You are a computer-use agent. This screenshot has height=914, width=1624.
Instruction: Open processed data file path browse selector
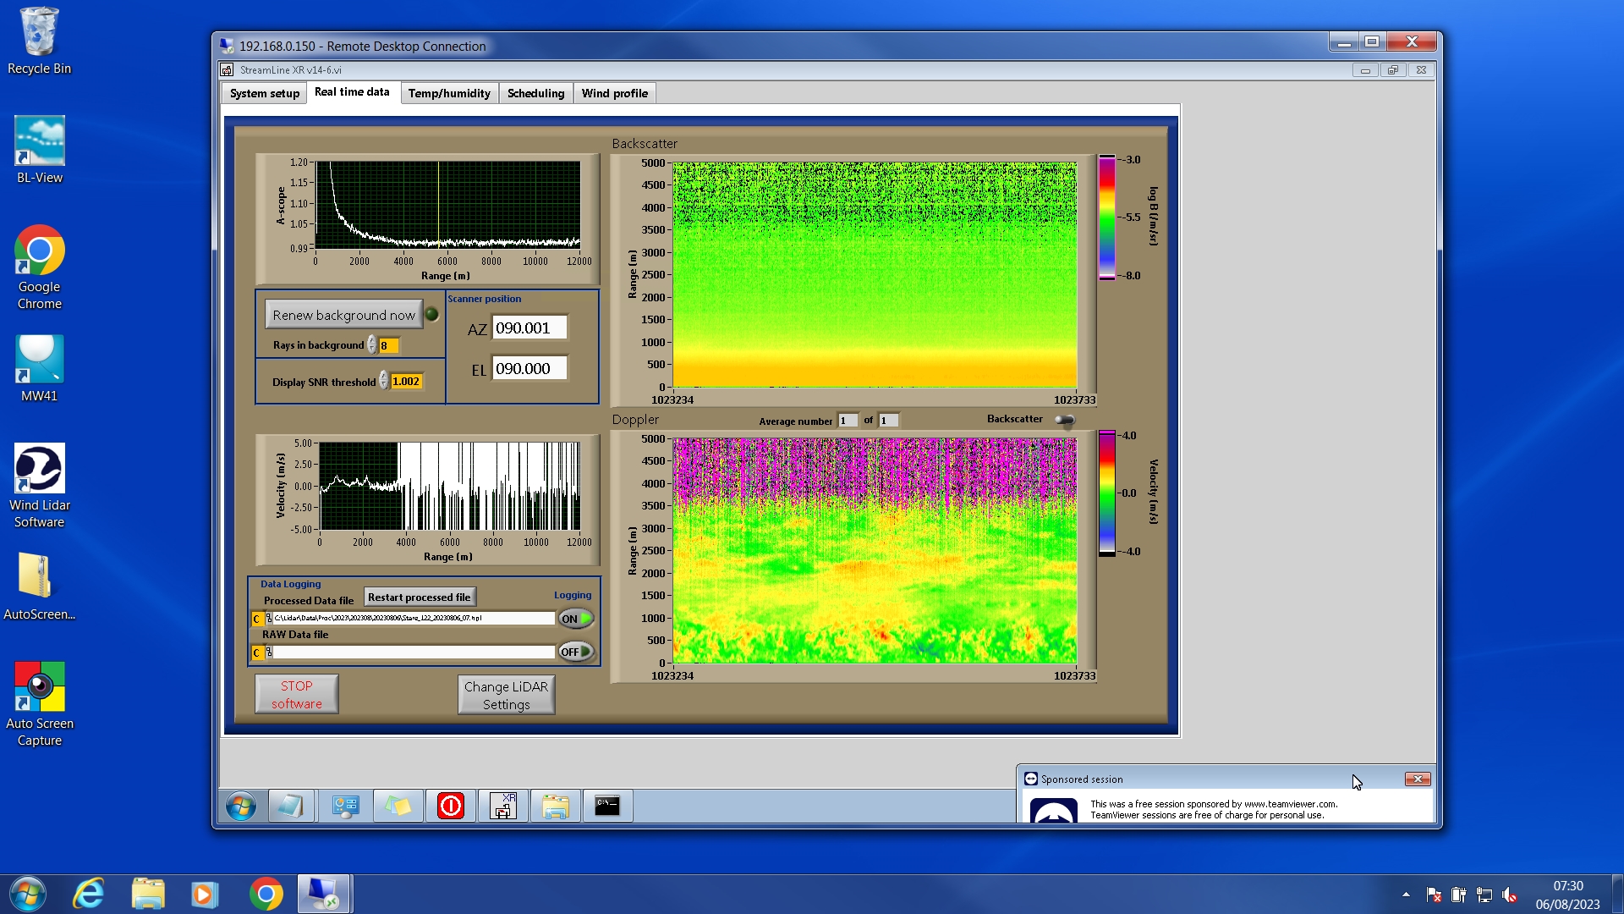pos(269,619)
